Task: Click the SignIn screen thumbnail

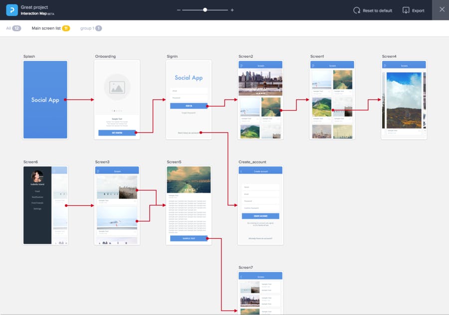Action: coord(189,100)
